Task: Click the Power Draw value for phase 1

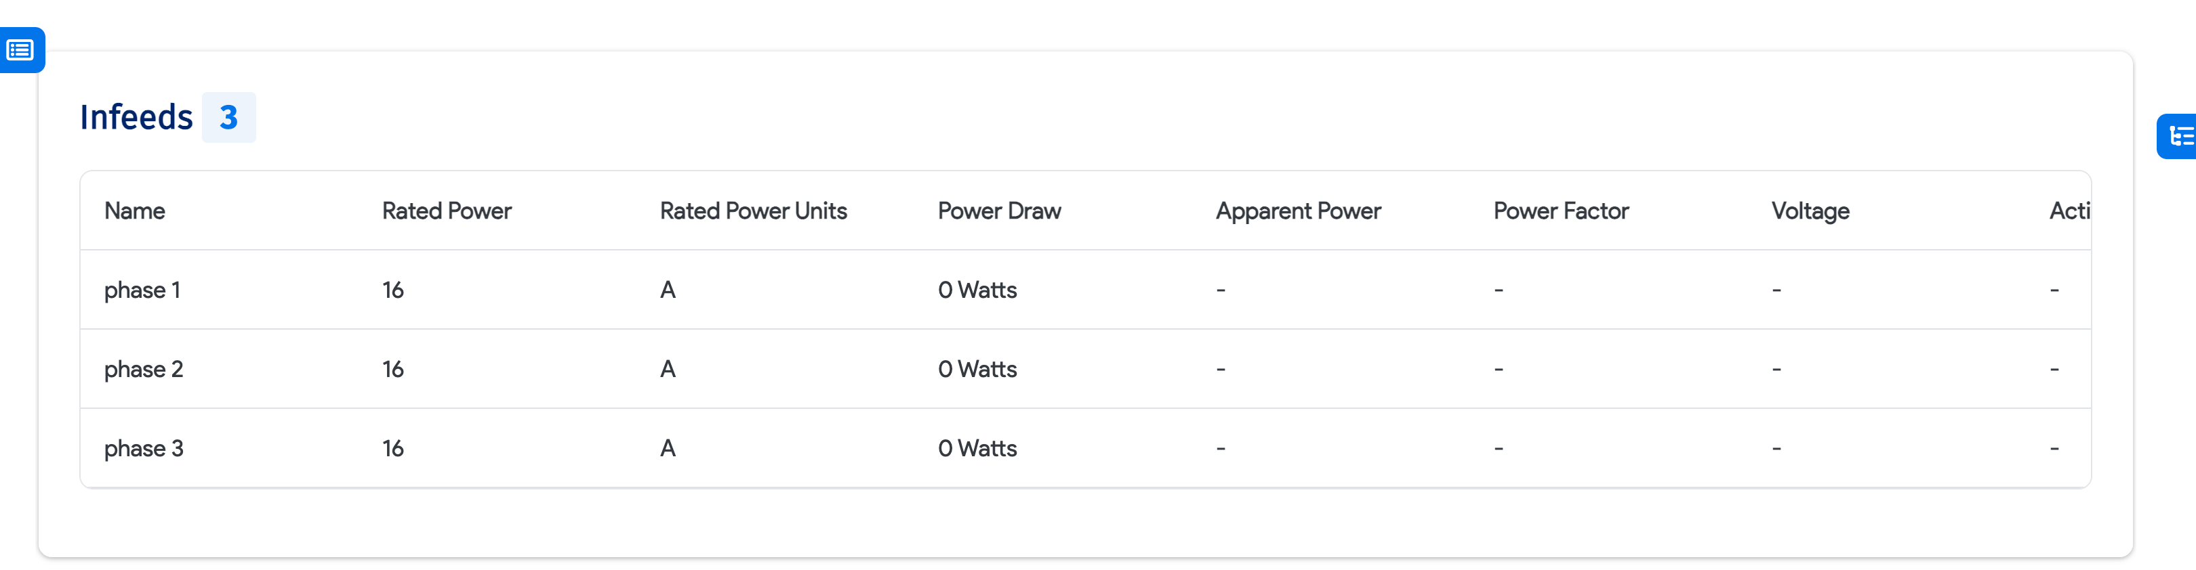Action: coord(977,290)
